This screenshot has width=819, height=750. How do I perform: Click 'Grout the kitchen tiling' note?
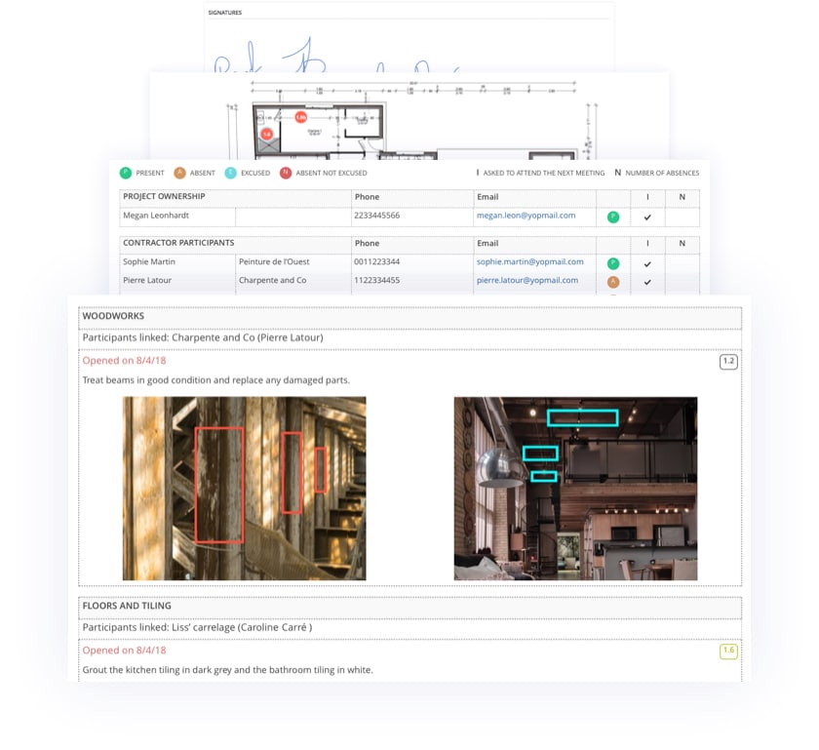228,670
